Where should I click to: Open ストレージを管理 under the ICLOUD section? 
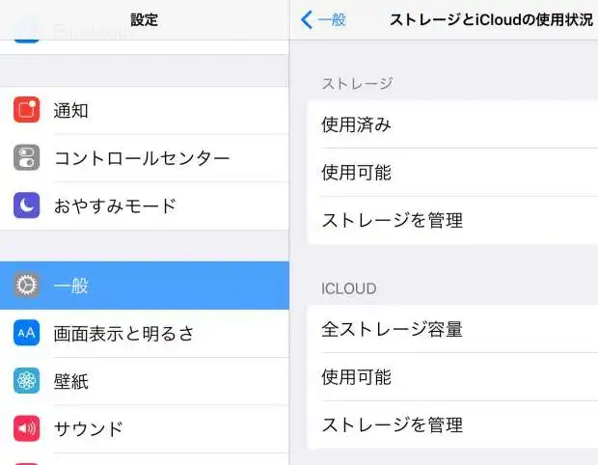[x=453, y=424]
